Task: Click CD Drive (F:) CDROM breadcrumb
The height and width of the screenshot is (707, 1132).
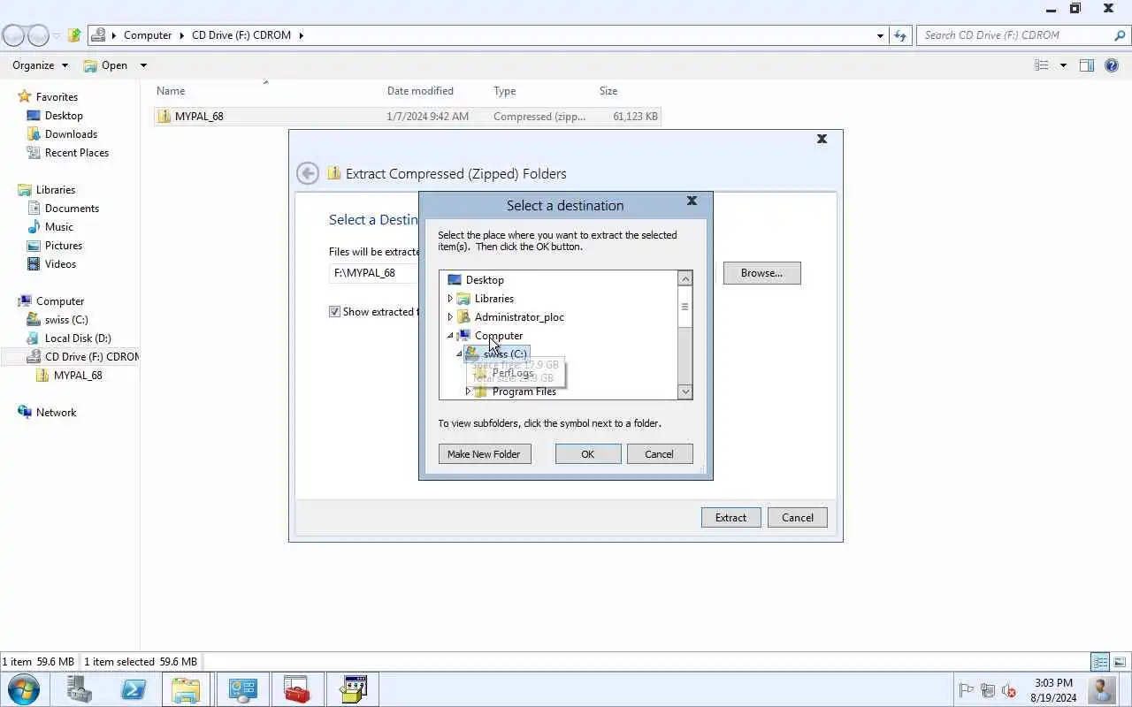Action: pos(241,35)
